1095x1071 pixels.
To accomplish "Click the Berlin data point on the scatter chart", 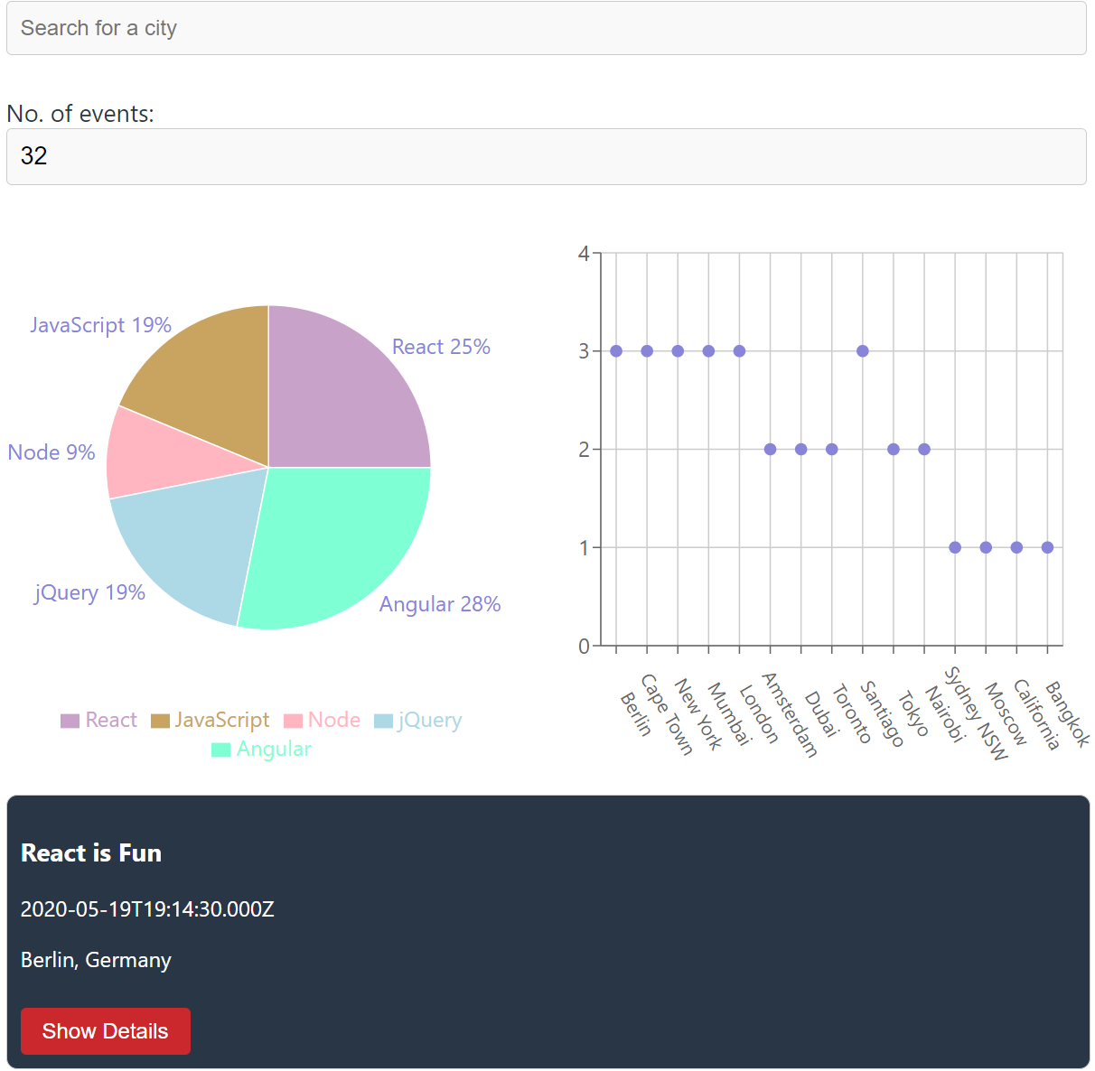I will (x=615, y=351).
